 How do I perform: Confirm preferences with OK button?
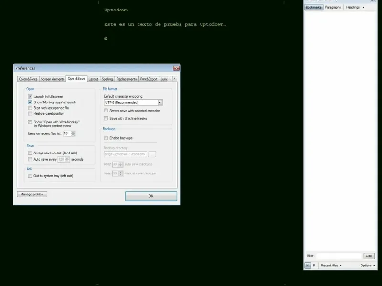click(151, 196)
